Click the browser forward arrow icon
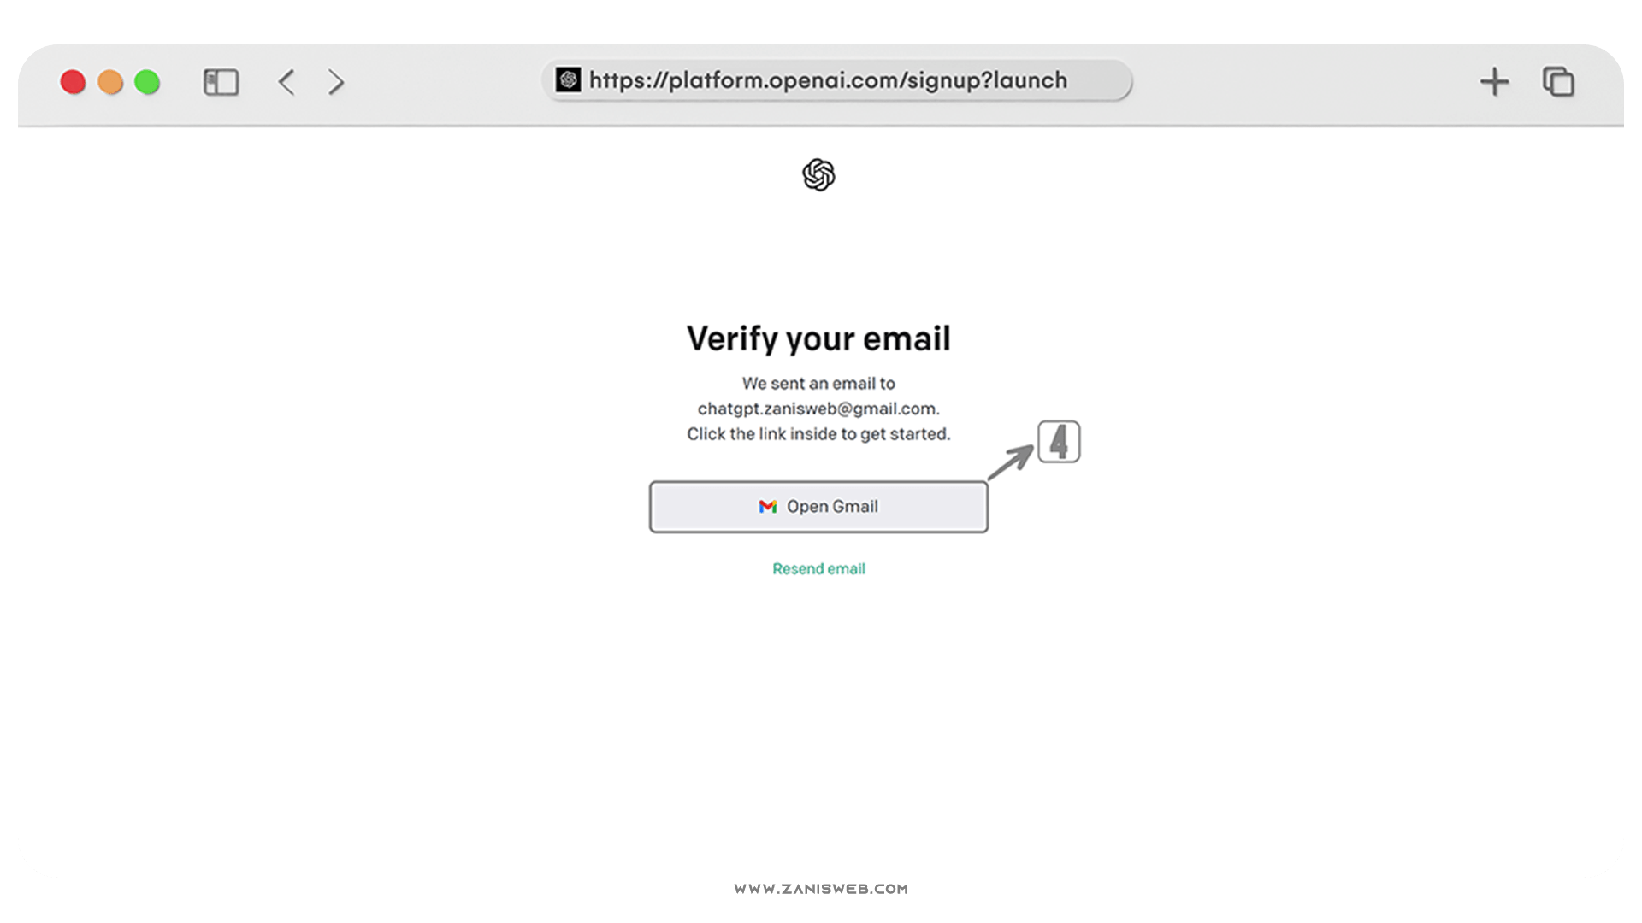 [x=334, y=80]
